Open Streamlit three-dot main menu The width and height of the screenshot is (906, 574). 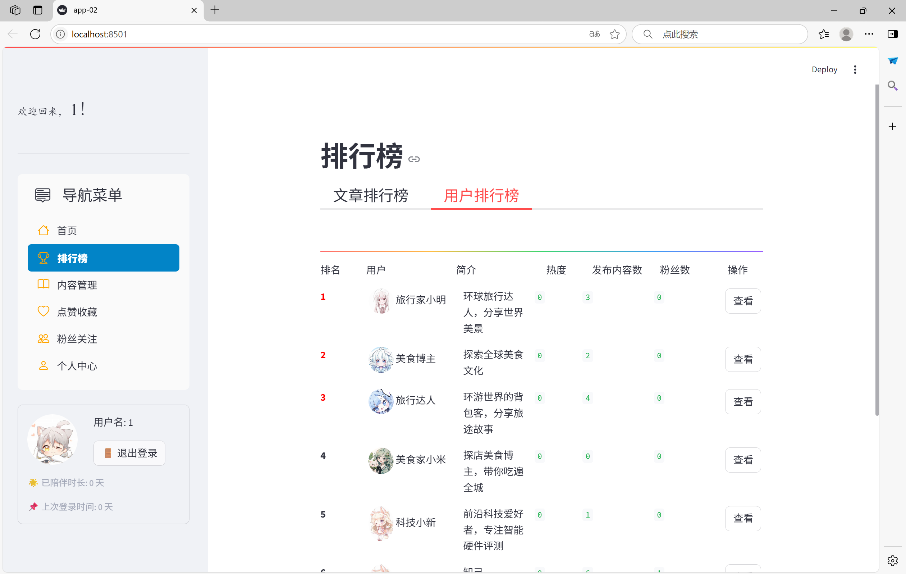coord(855,70)
